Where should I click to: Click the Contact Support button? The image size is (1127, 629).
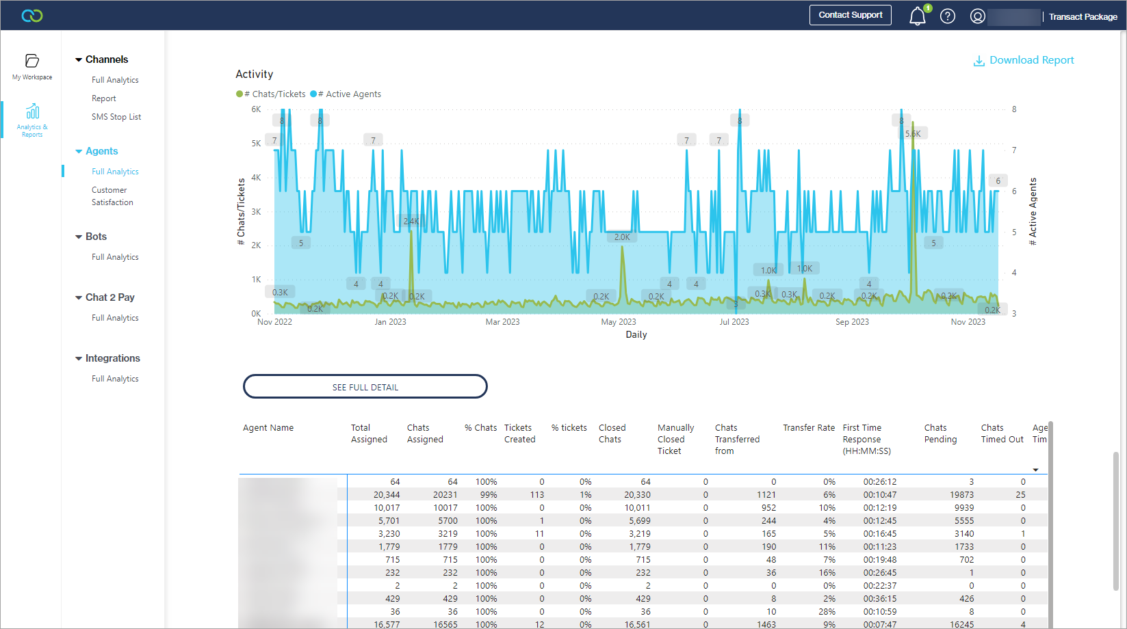click(850, 15)
